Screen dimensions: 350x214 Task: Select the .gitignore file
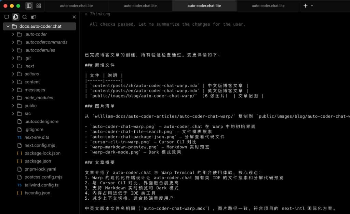(x=34, y=130)
